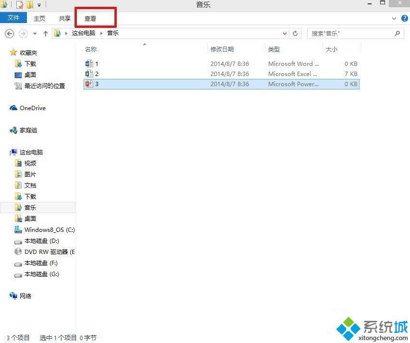Open the 文件 (File) menu

coord(13,17)
